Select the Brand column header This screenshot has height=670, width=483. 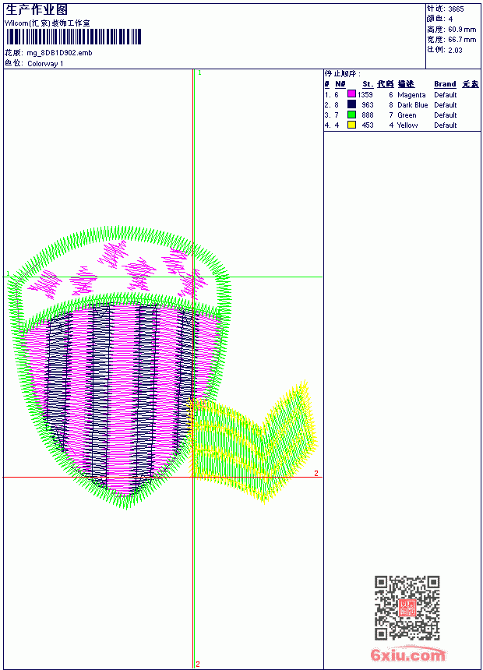pyautogui.click(x=445, y=84)
